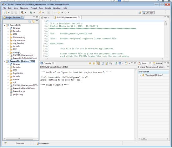Image resolution: width=172 pixels, height=148 pixels.
Task: Click the Description column header
Action: point(153,72)
